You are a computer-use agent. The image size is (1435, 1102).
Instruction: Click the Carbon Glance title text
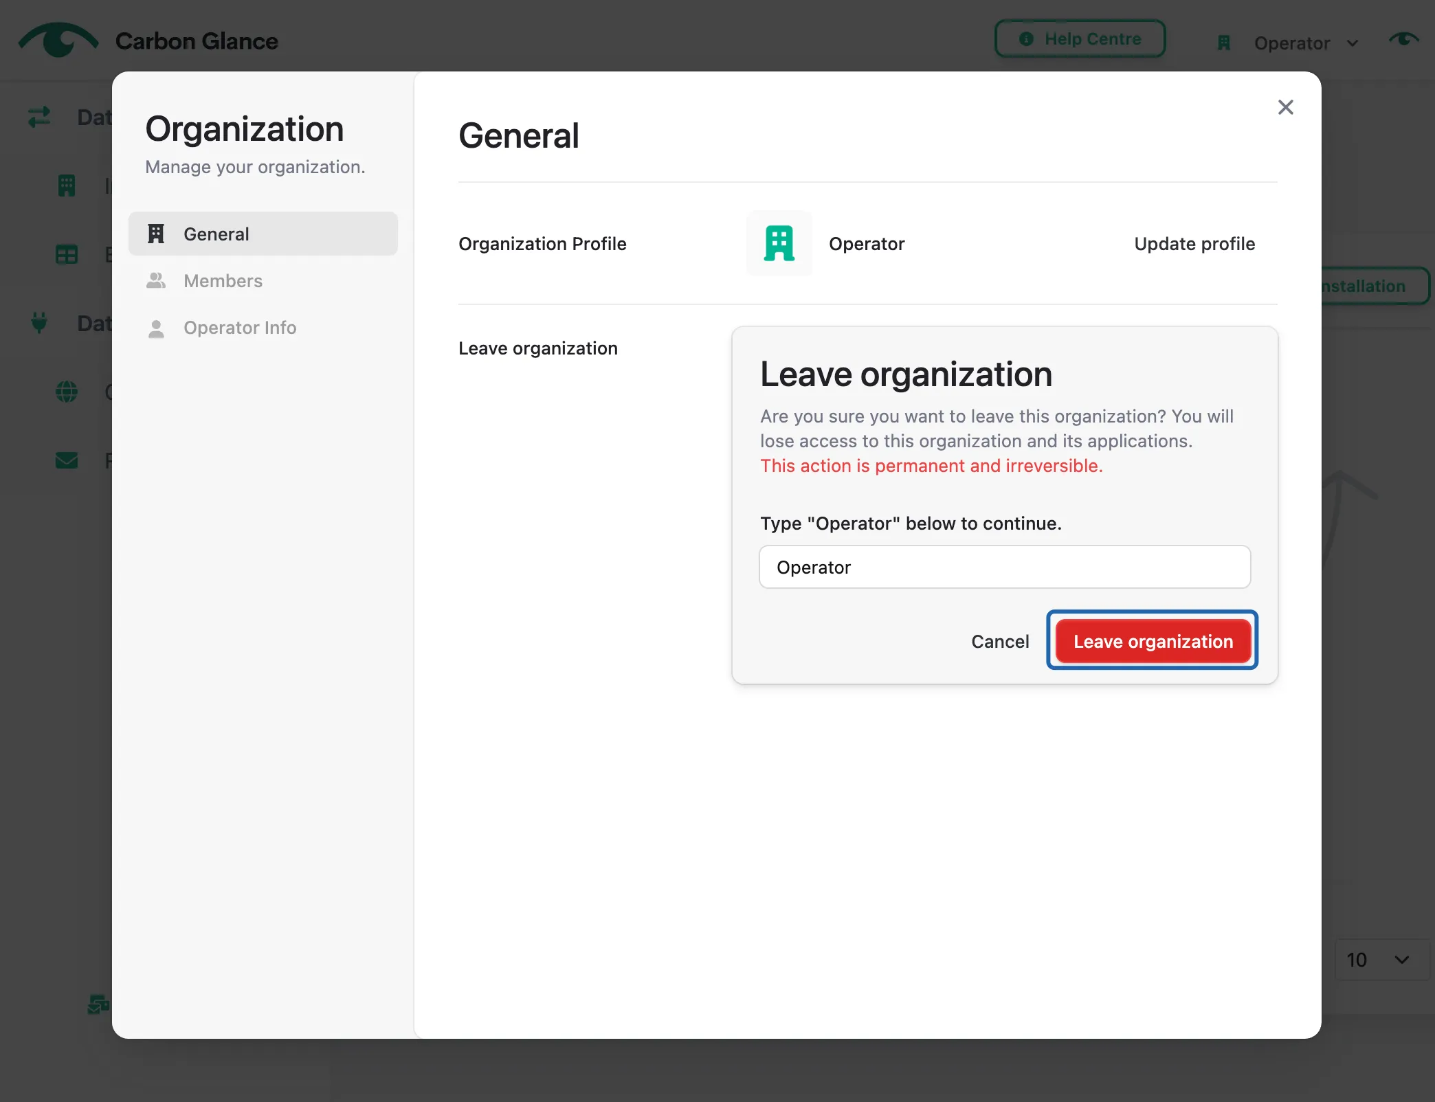tap(197, 41)
